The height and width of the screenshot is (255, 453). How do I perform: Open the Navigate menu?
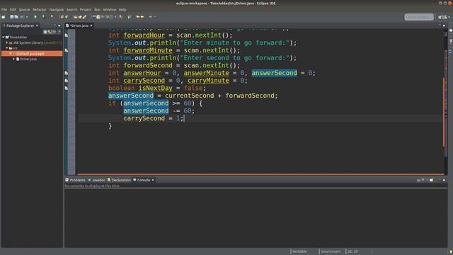click(57, 9)
